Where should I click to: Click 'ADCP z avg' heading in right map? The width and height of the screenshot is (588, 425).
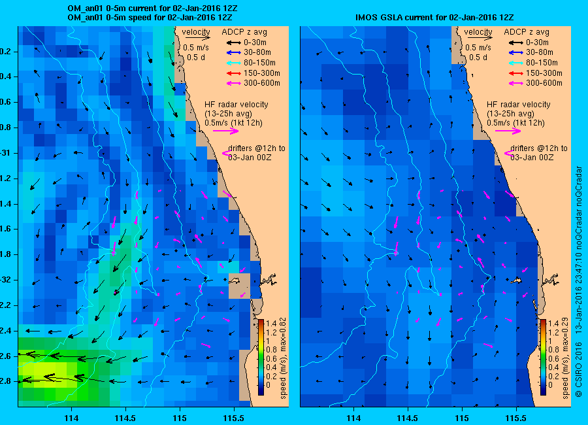[x=527, y=32]
